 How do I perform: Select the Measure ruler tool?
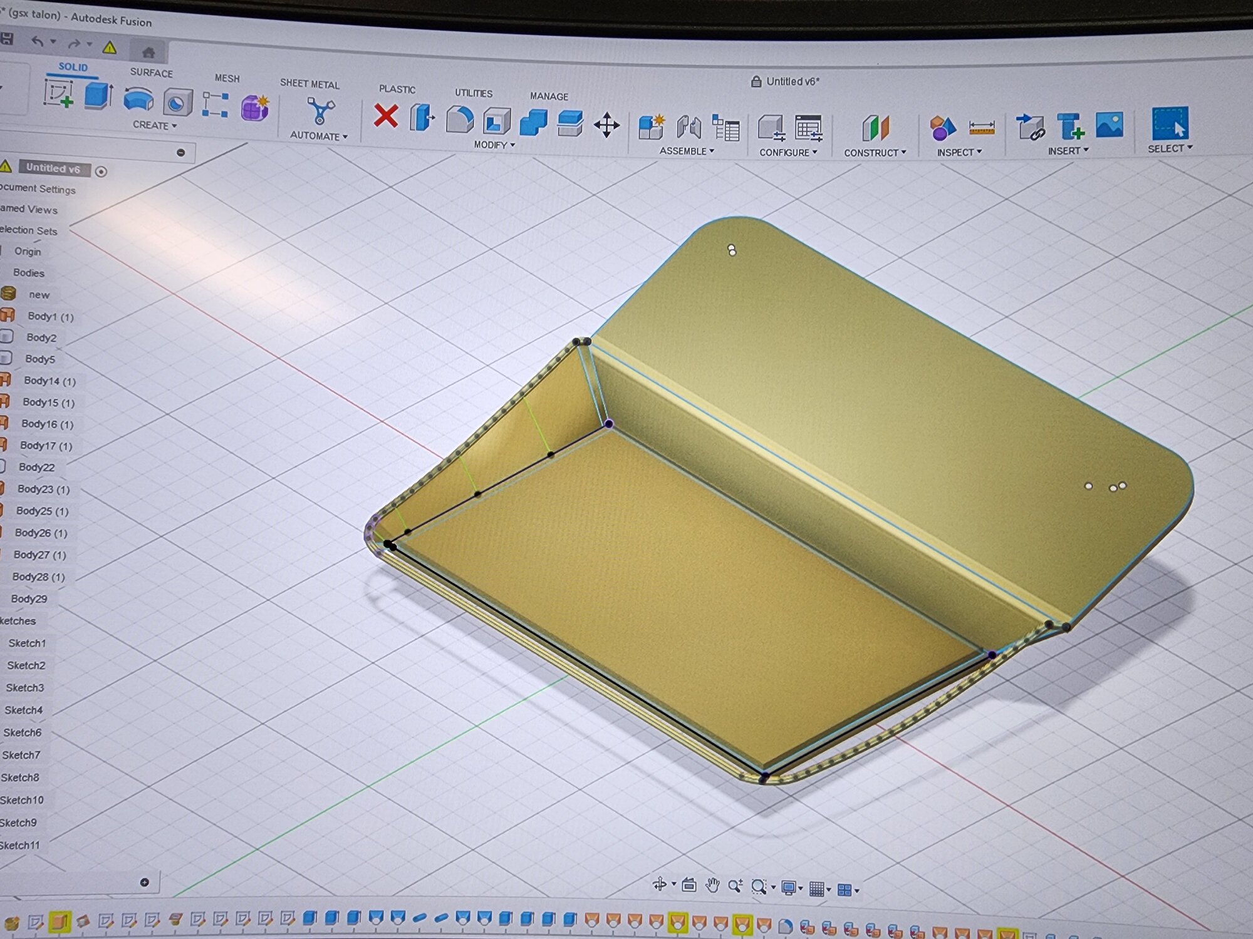tap(981, 128)
